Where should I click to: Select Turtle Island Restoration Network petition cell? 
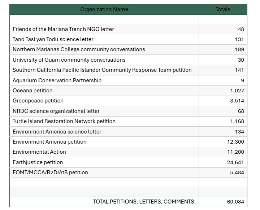[64, 121]
